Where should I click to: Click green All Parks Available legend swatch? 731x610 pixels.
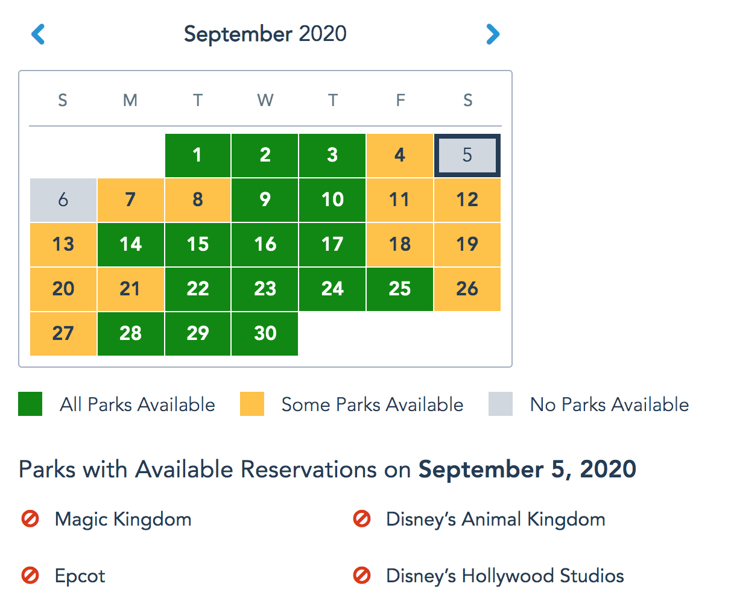pyautogui.click(x=30, y=404)
